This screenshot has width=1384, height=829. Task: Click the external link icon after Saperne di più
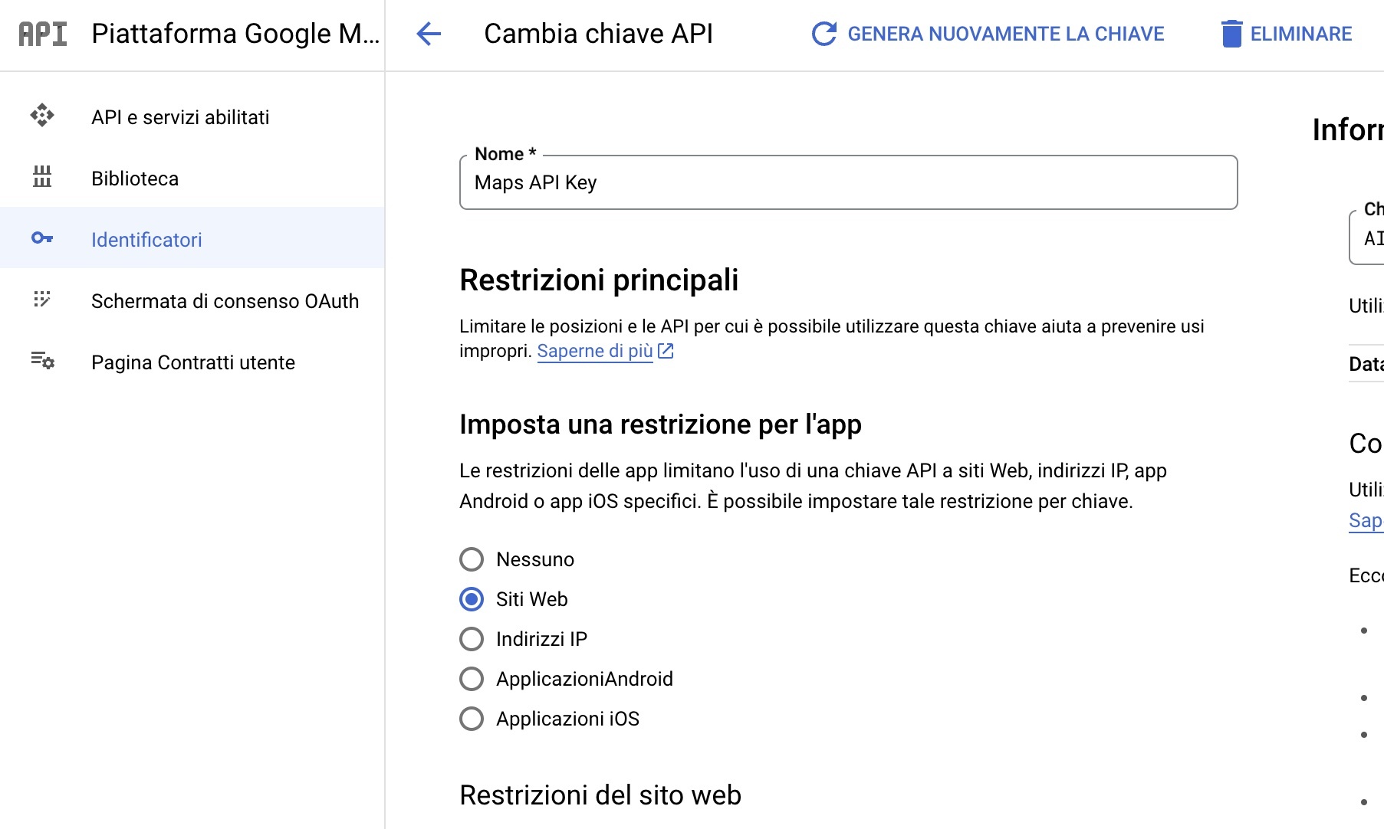pyautogui.click(x=666, y=350)
